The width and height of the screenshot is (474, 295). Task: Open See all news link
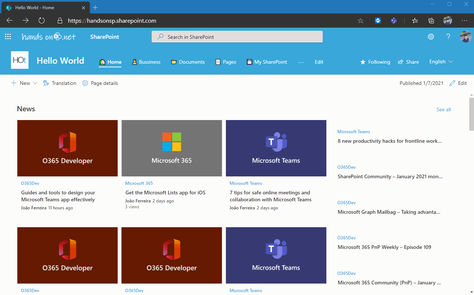click(443, 109)
